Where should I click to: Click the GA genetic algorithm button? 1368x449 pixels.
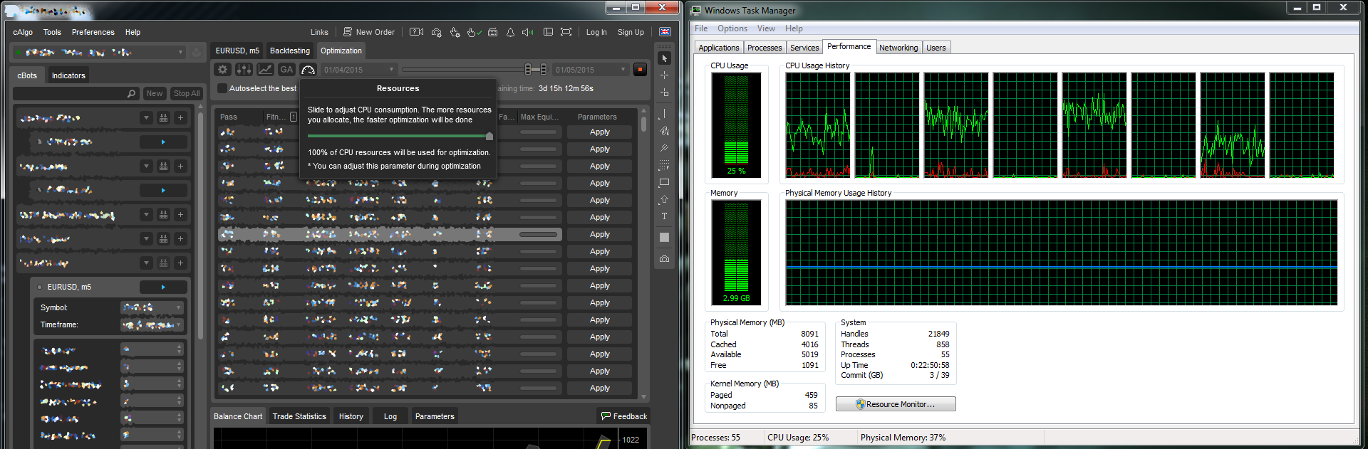click(x=286, y=69)
